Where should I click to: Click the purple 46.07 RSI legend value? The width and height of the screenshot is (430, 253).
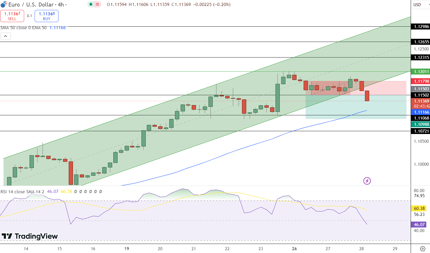point(53,192)
